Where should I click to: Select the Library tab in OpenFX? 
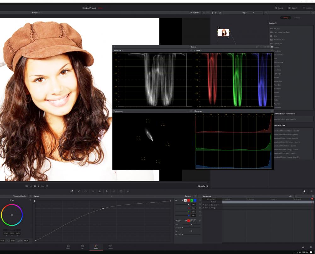click(x=286, y=18)
